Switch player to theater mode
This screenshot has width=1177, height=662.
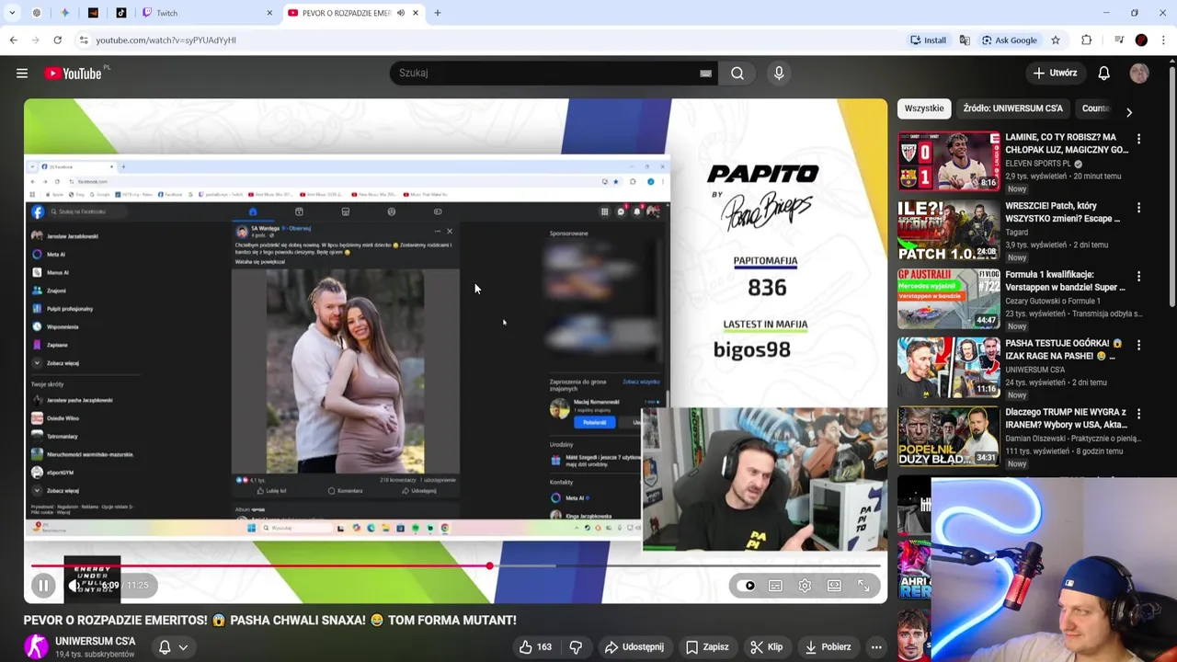[x=834, y=586]
